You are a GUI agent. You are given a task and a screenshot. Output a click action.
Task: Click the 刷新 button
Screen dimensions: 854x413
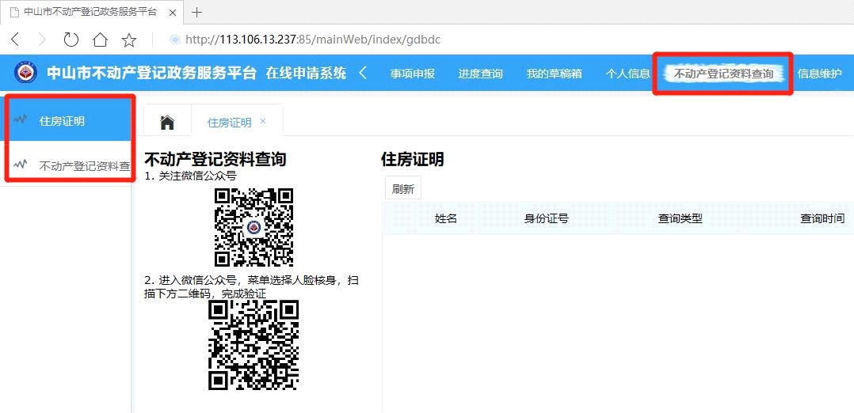[x=403, y=188]
